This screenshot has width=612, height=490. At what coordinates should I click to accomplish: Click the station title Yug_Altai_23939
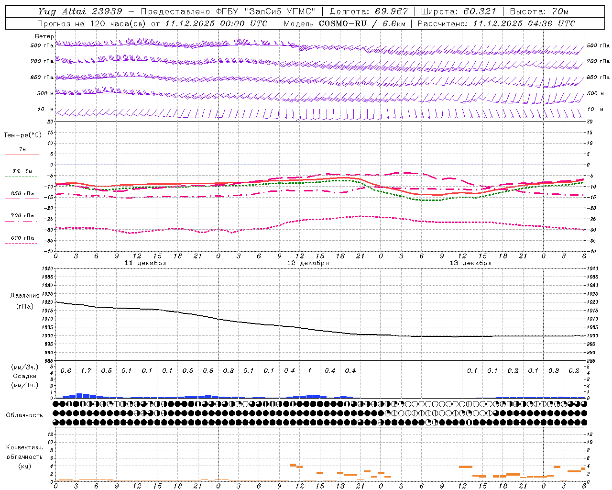tap(80, 11)
